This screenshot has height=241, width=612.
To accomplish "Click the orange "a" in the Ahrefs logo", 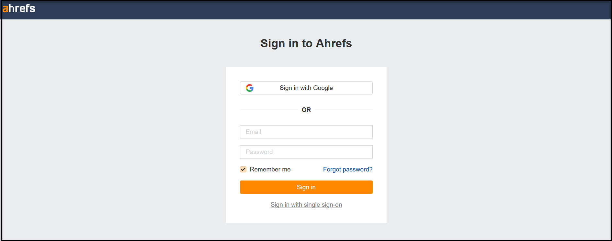I will [5, 9].
